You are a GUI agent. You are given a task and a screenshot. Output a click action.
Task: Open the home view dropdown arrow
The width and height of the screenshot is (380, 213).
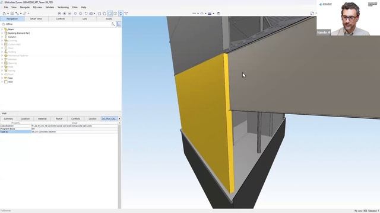pyautogui.click(x=94, y=14)
